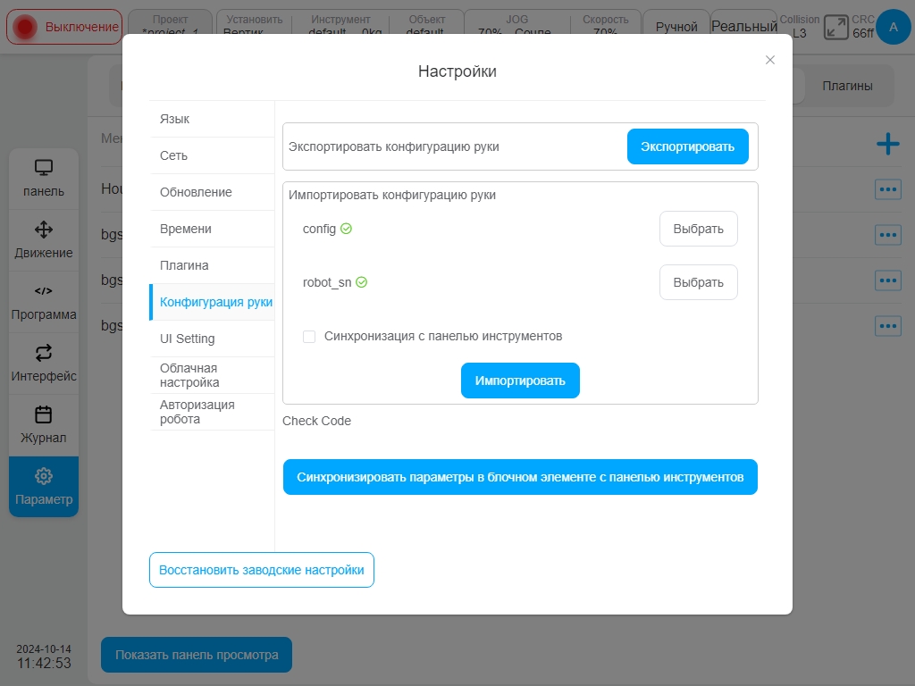Click the red Выключение power button

tap(64, 27)
